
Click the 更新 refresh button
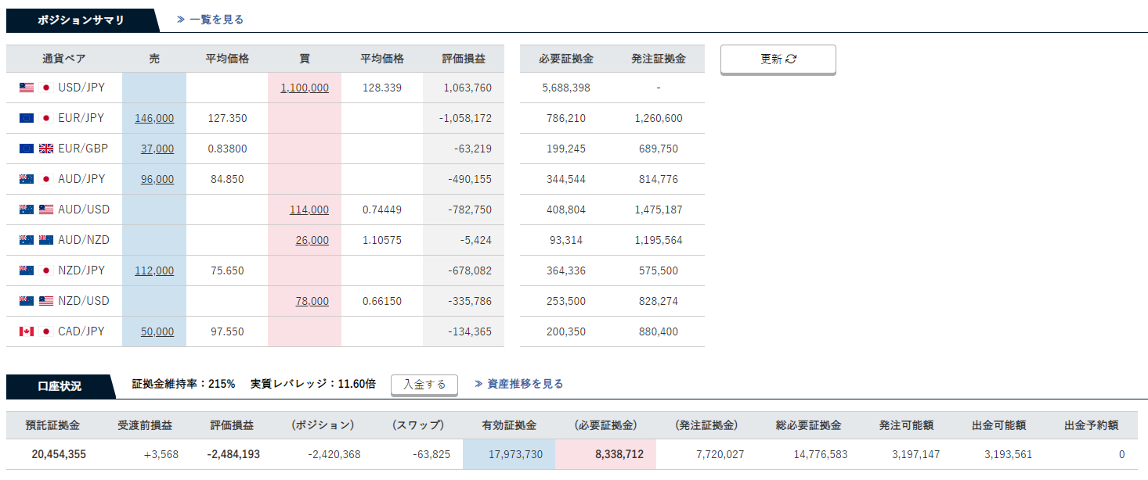(778, 59)
